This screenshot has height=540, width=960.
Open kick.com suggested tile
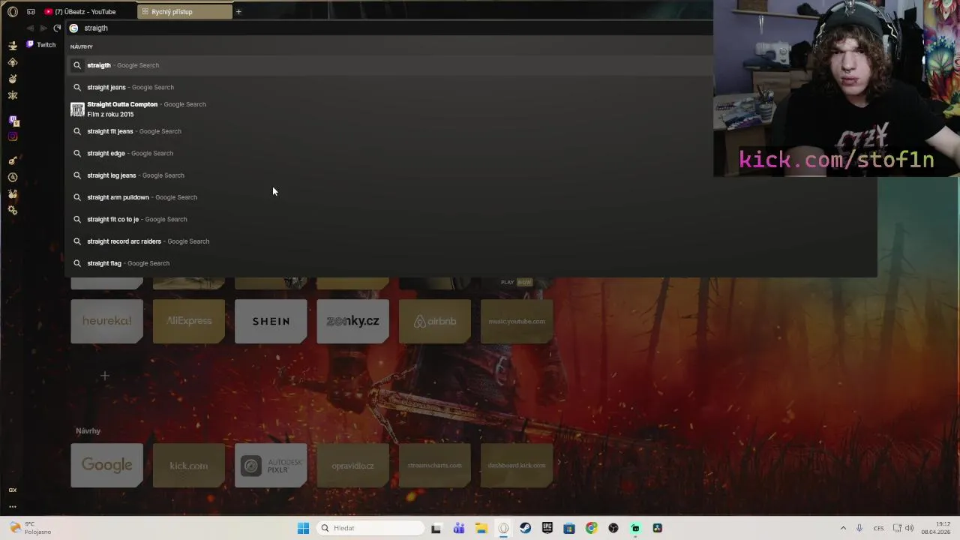click(189, 465)
